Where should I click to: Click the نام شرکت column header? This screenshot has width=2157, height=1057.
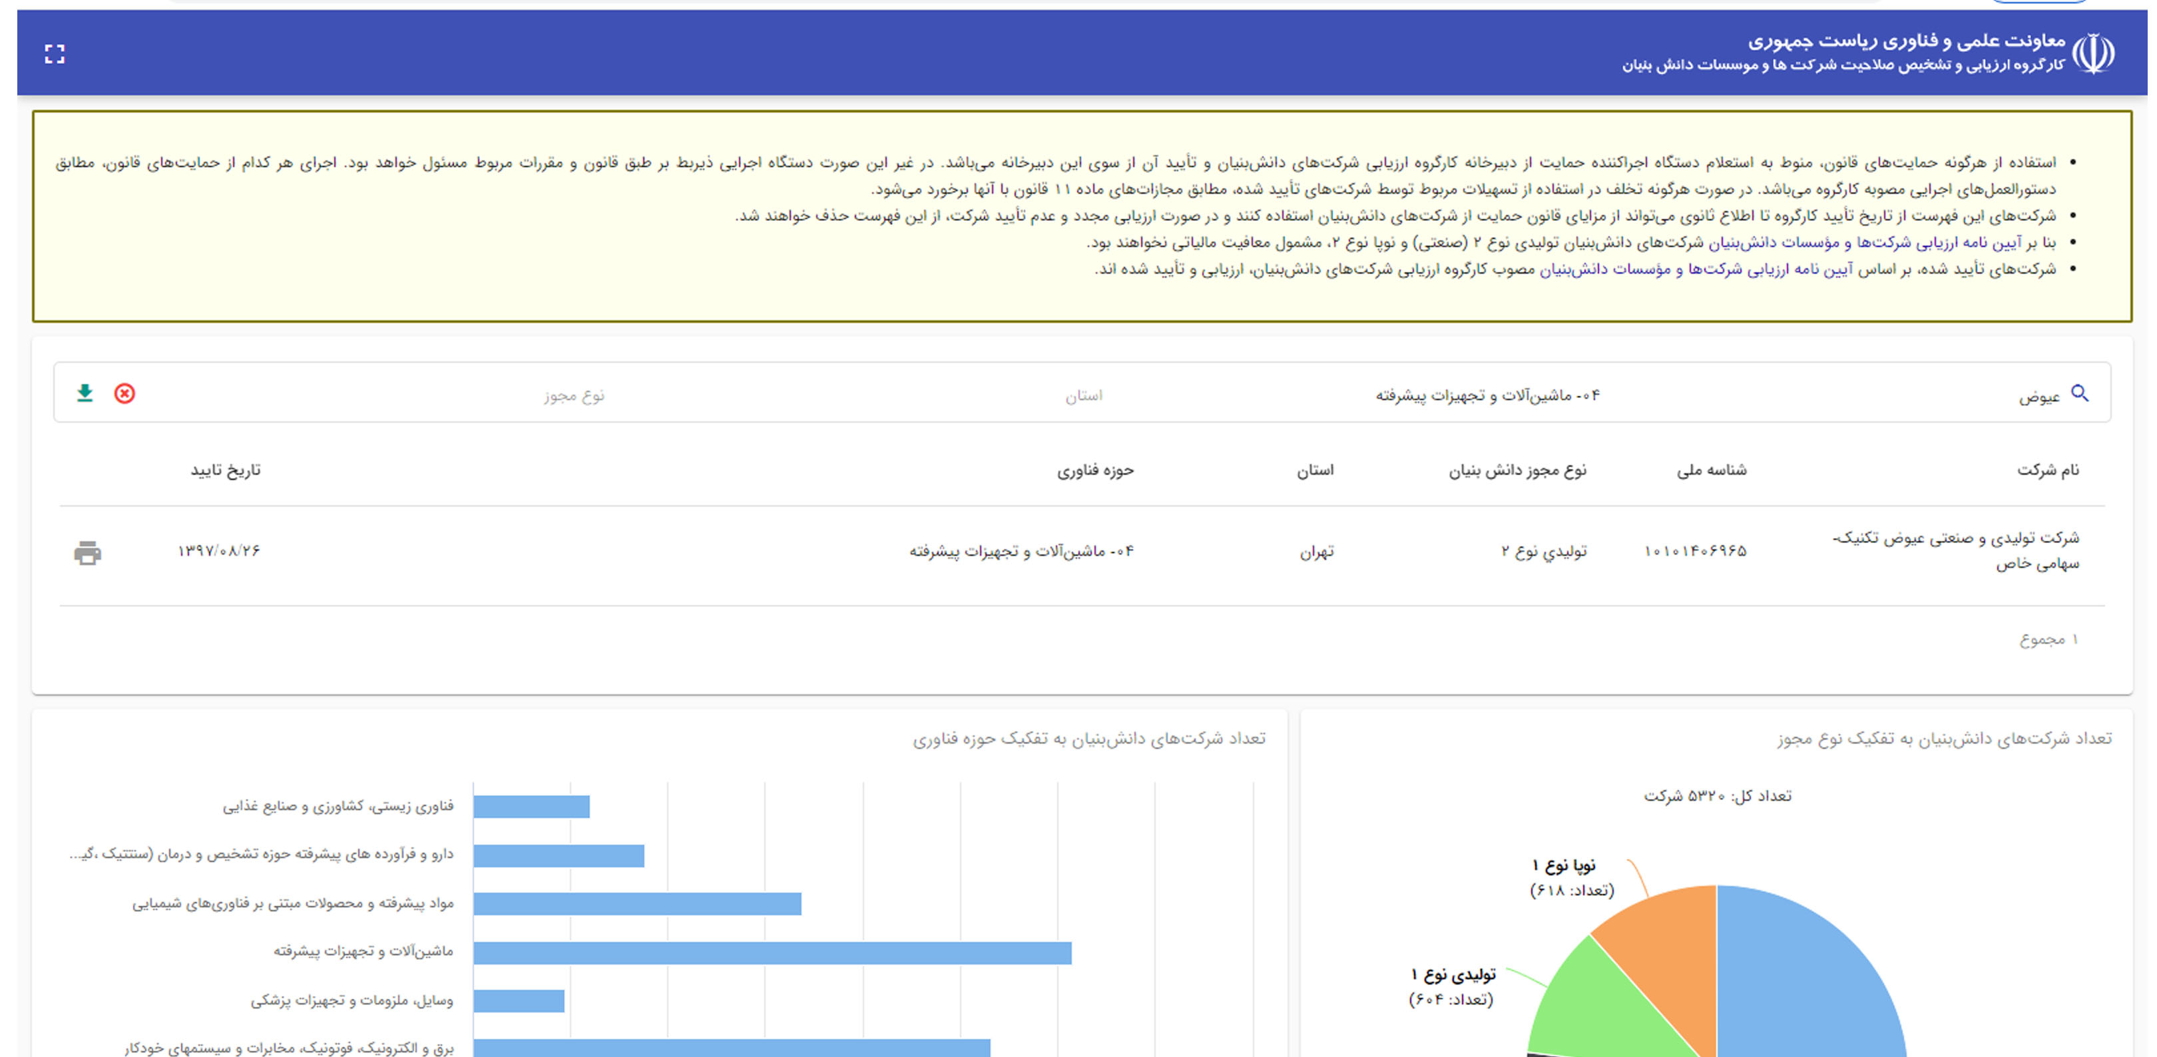click(x=2048, y=471)
